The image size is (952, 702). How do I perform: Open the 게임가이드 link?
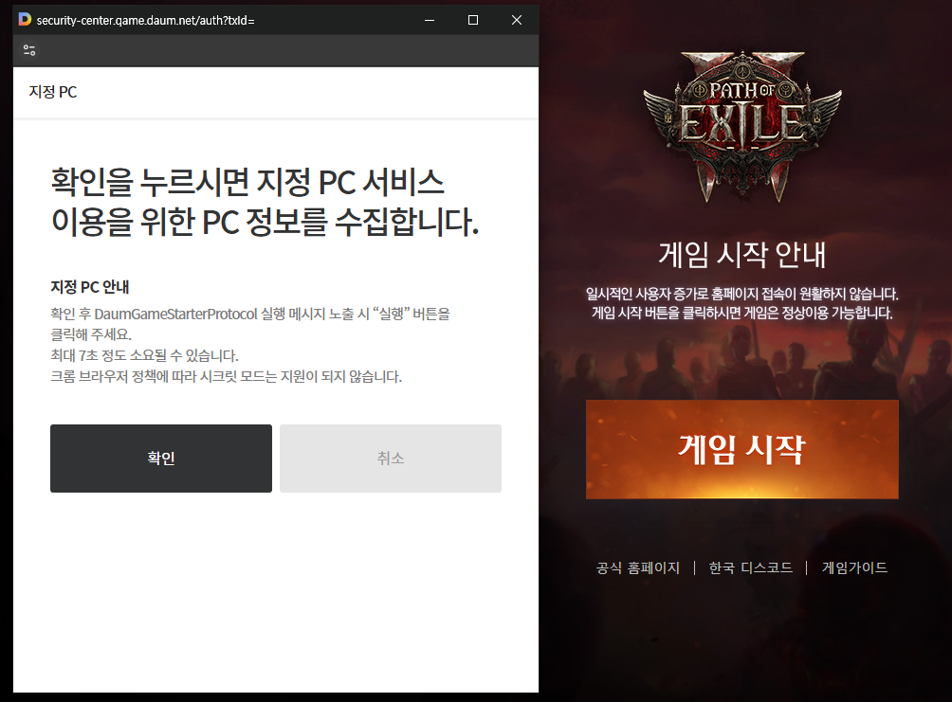click(x=854, y=567)
